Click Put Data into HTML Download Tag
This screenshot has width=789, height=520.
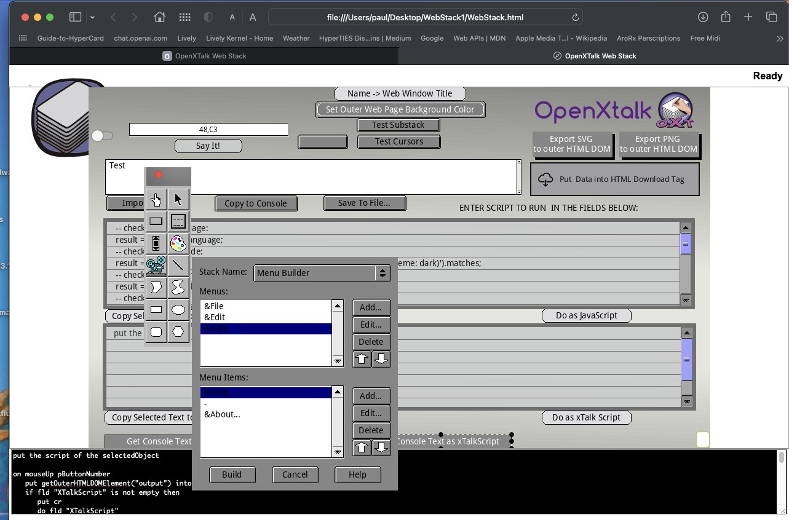click(x=615, y=179)
